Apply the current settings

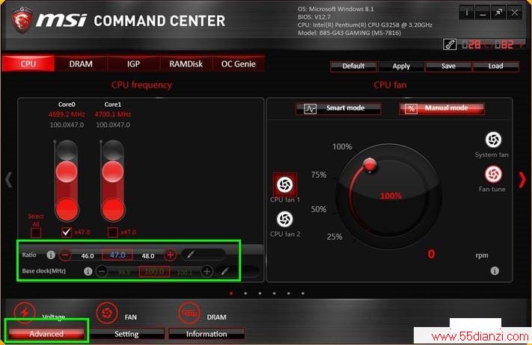click(401, 66)
